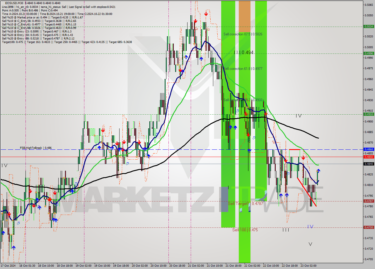Select the lone 'V' wave label at chart bottom
The height and width of the screenshot is (269, 375).
coord(311,244)
